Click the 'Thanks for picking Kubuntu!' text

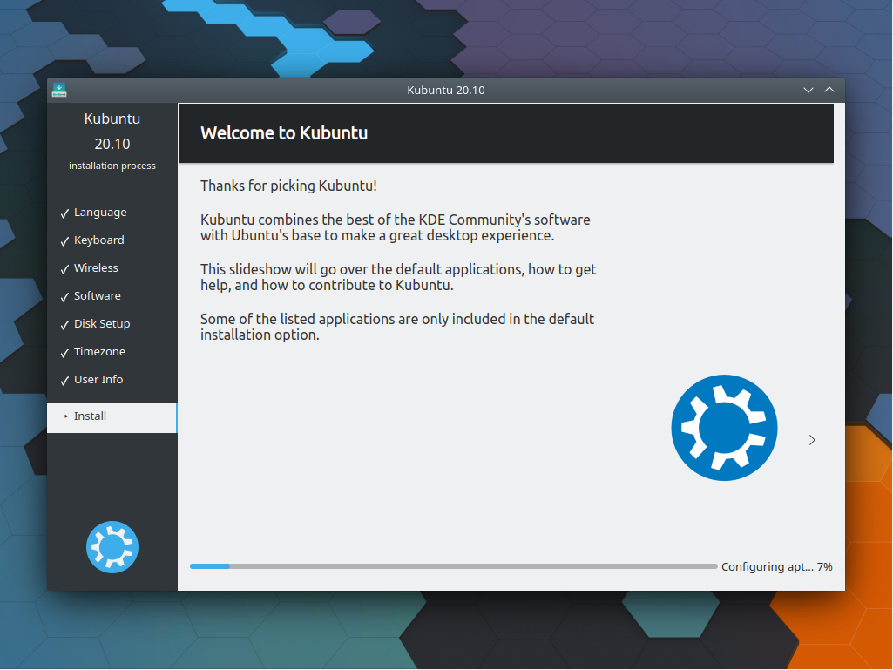coord(288,186)
